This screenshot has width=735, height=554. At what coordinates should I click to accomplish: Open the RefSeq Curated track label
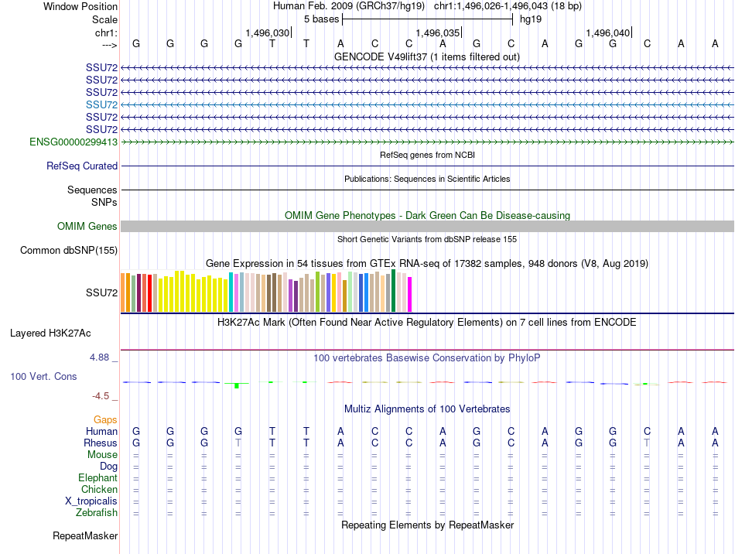(82, 166)
